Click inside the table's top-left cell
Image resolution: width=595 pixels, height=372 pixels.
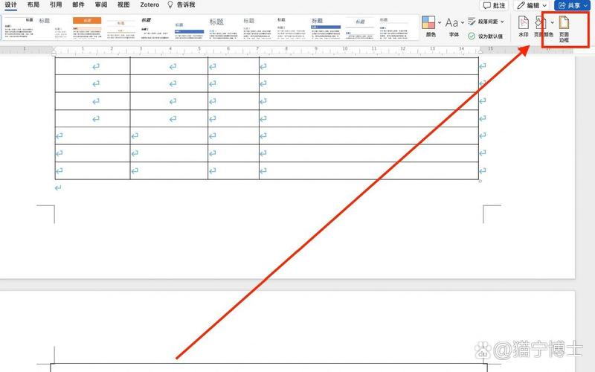click(92, 66)
